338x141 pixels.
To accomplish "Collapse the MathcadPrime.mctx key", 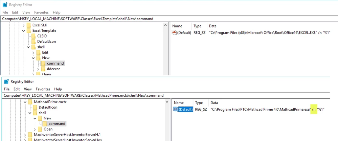I will (x=25, y=102).
